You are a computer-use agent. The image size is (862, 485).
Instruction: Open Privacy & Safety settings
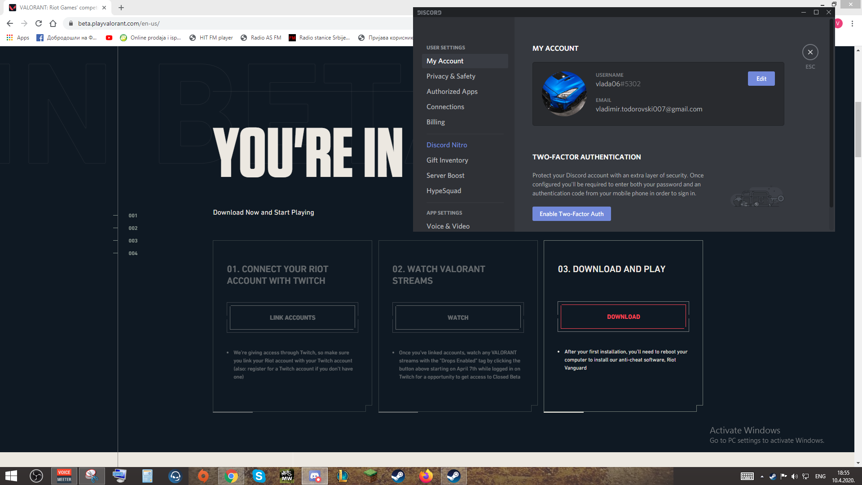465,76
